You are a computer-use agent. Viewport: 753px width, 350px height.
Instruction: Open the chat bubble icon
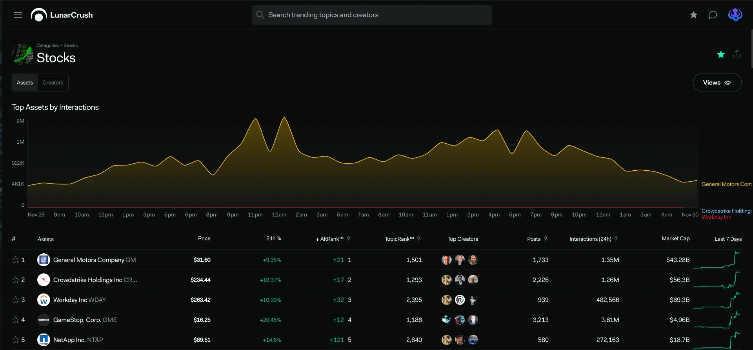[713, 15]
